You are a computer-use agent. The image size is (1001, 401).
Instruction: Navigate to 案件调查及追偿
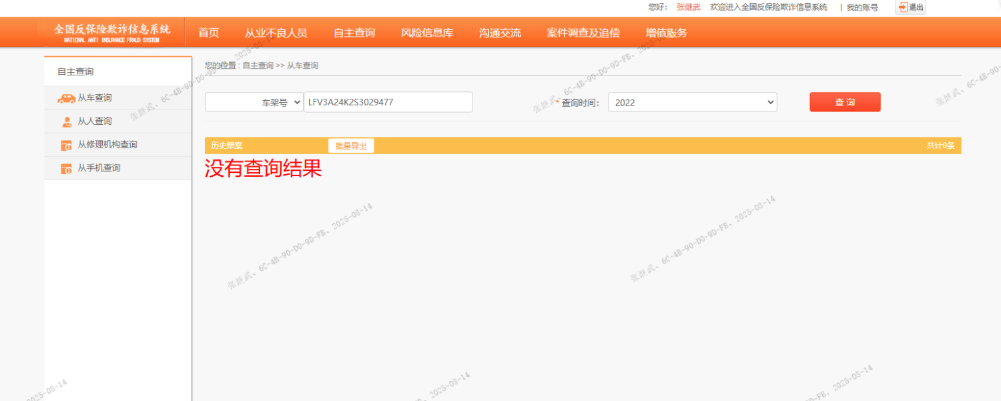click(x=583, y=33)
